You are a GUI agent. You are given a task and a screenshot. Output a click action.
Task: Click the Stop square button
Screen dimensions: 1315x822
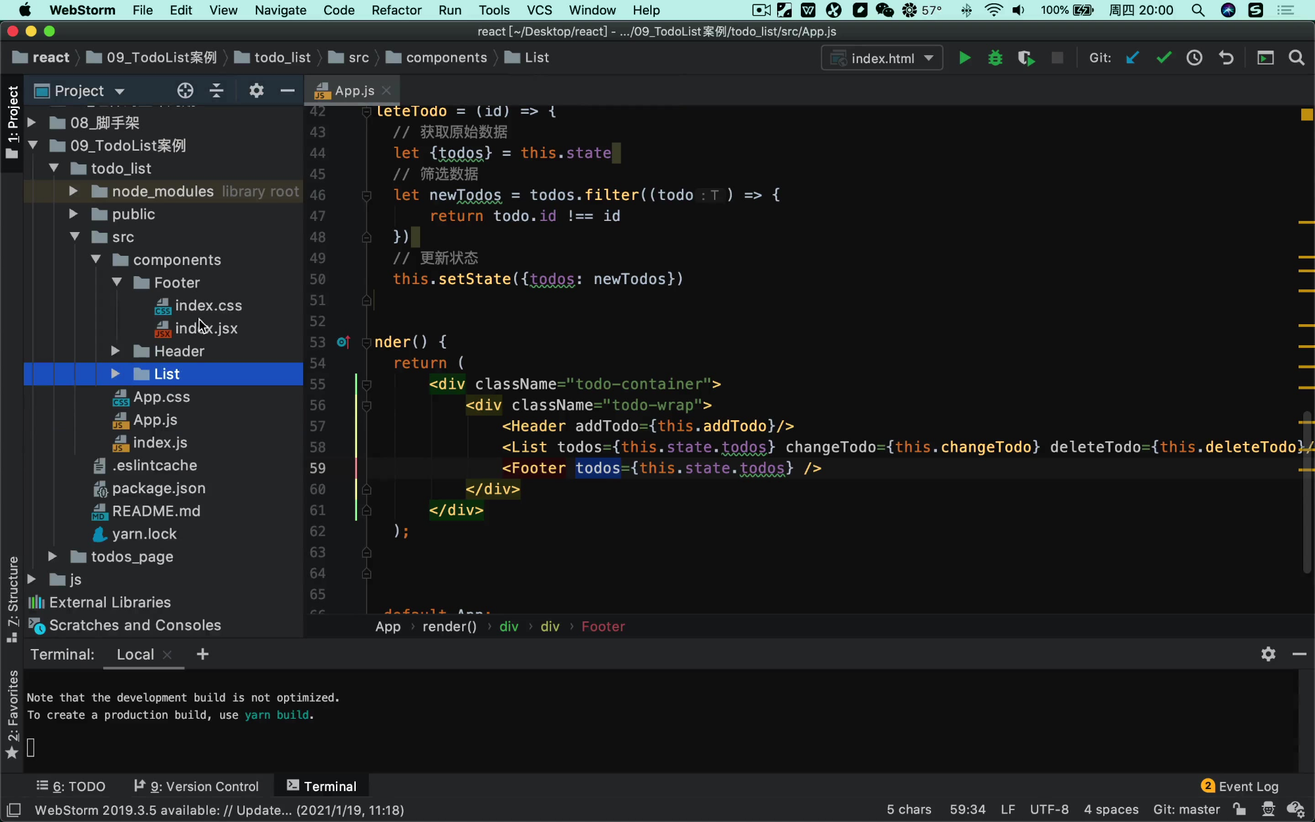(1057, 58)
